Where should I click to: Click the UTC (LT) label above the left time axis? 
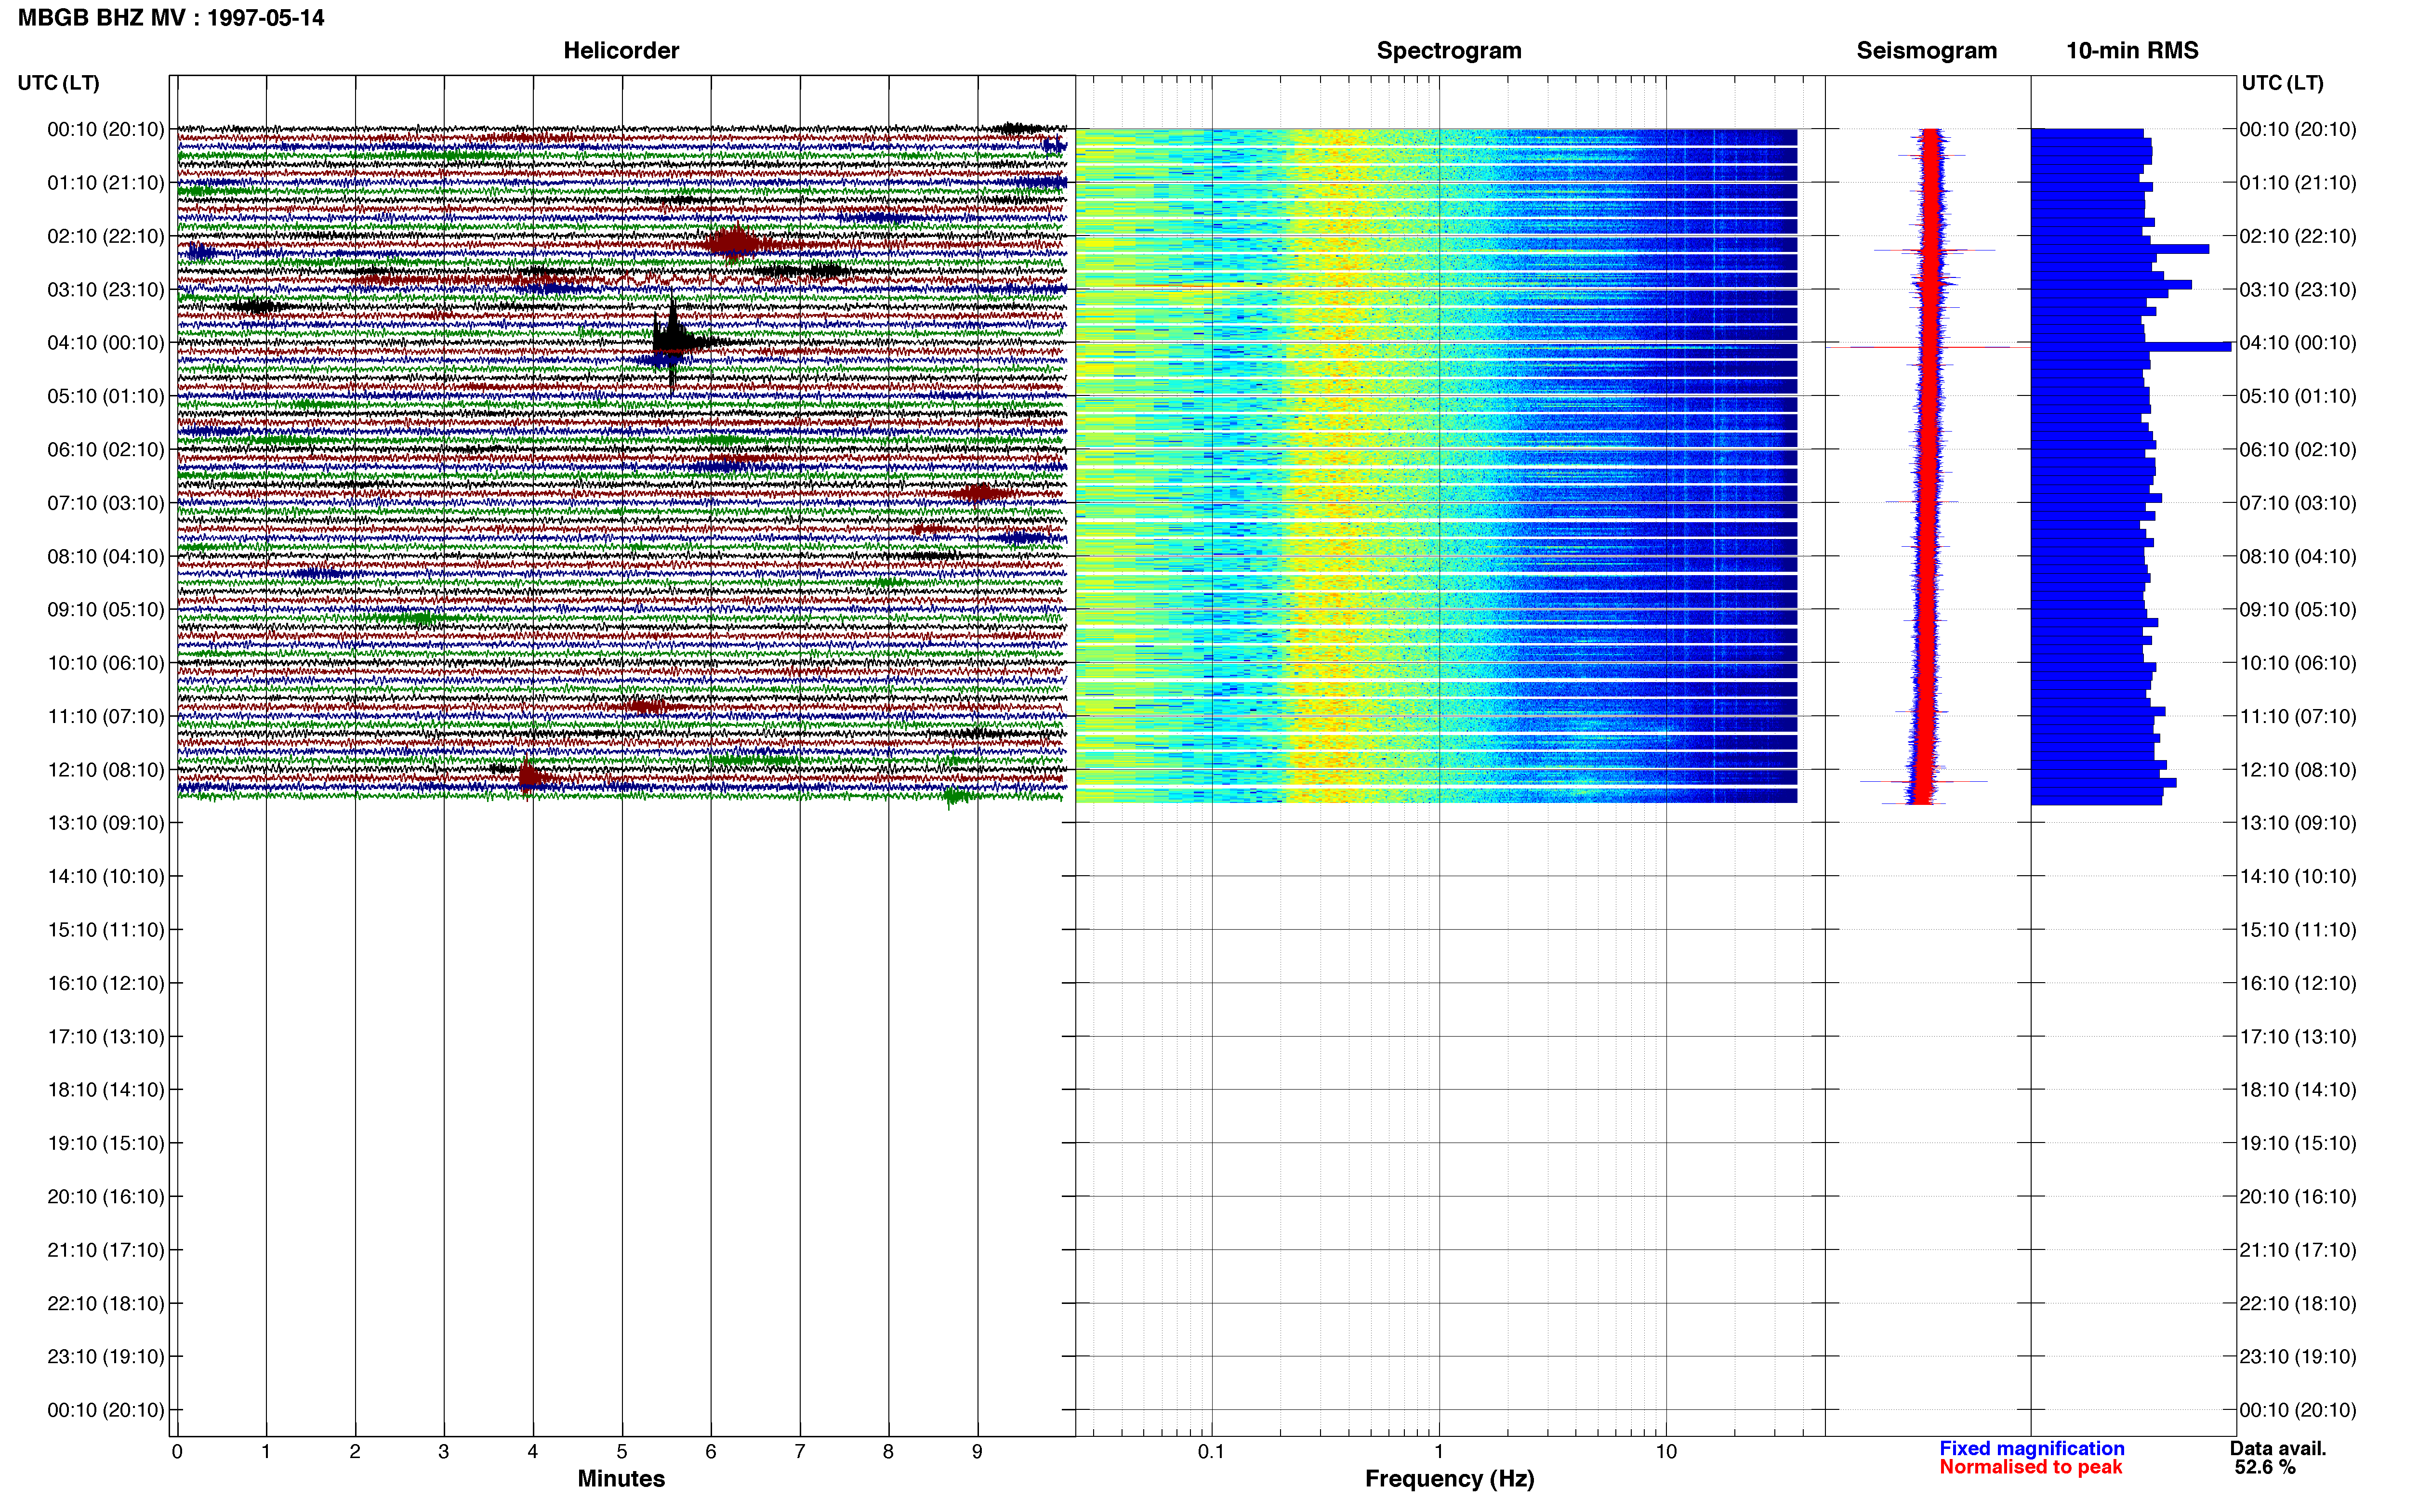tap(58, 83)
